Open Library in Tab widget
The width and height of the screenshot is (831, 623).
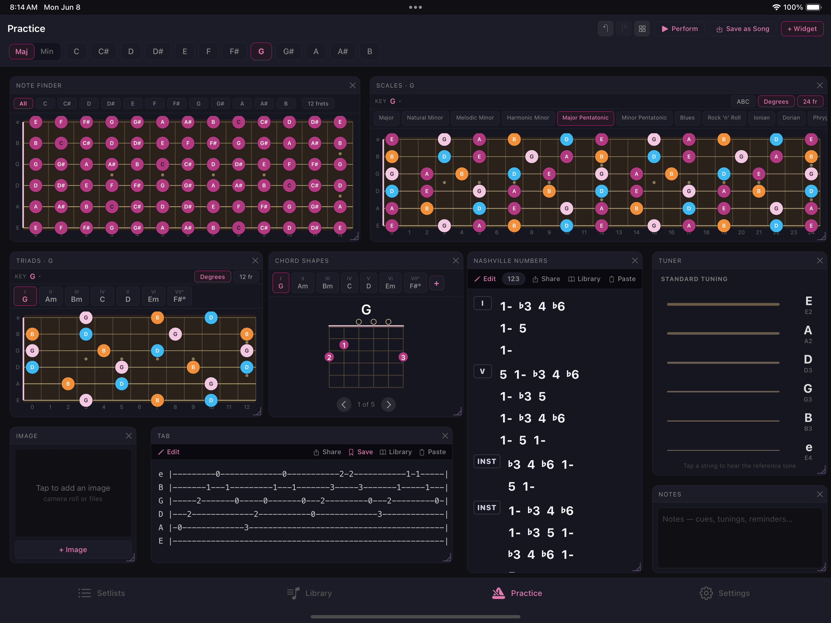396,452
